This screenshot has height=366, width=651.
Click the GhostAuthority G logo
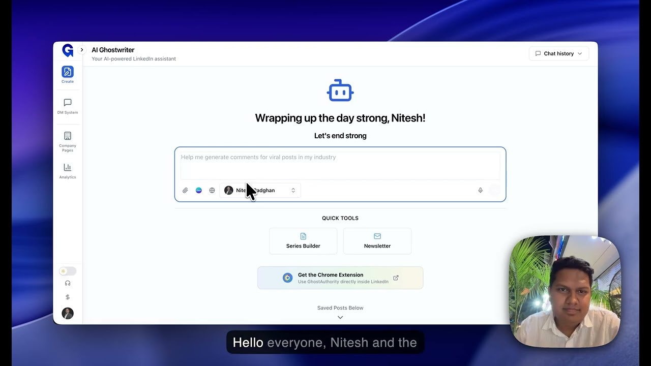68,50
